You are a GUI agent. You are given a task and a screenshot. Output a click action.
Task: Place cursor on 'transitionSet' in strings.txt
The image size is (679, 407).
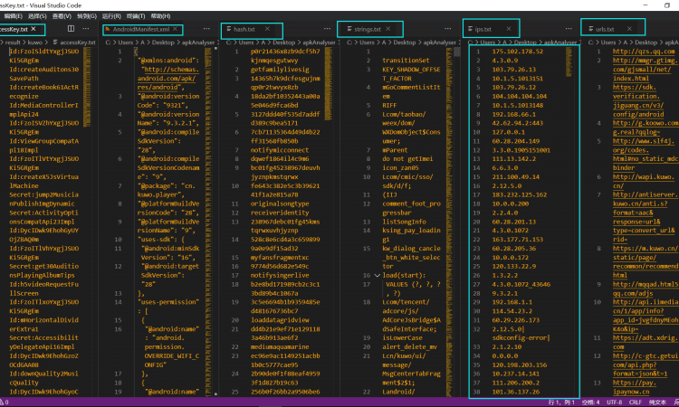(406, 61)
